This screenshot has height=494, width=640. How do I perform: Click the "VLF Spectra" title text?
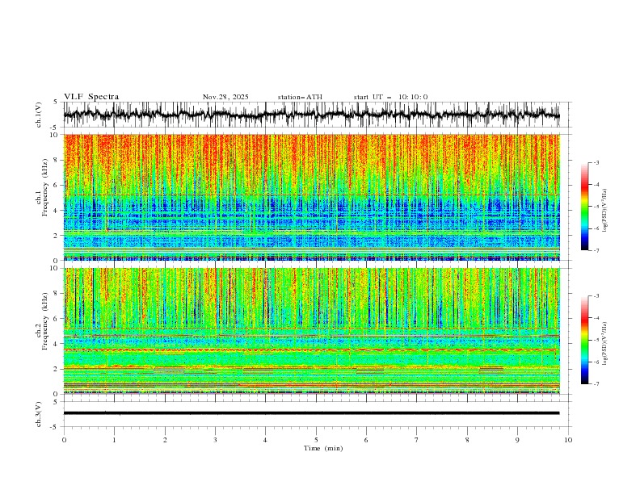pyautogui.click(x=91, y=97)
